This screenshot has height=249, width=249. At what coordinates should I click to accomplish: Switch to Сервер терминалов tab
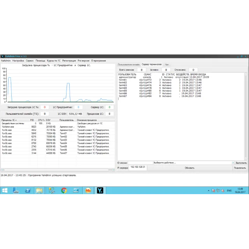pos(152,65)
